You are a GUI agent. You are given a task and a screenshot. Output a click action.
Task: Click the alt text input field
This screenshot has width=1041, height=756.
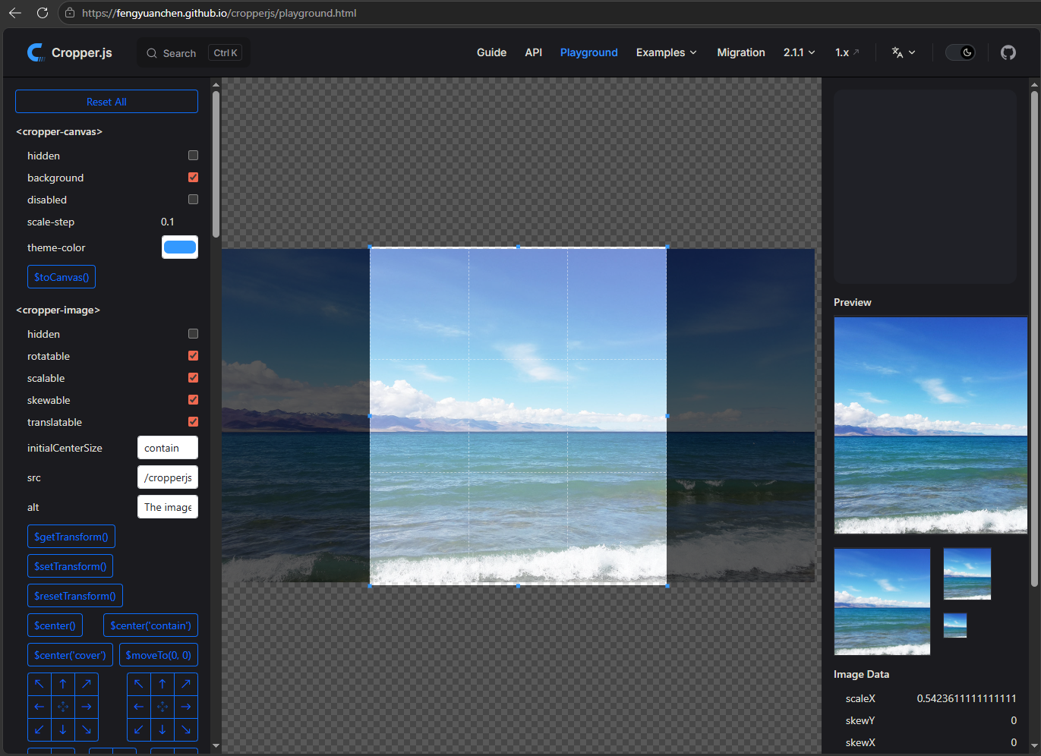pos(168,507)
